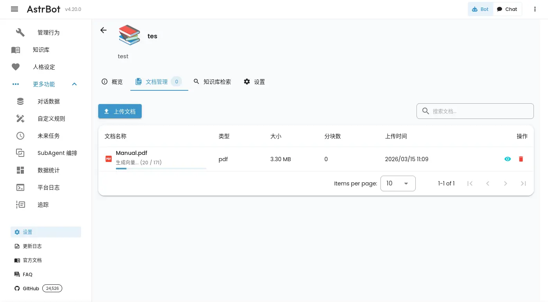Image resolution: width=548 pixels, height=302 pixels.
Task: Open SubAgent 编排 page
Action: [x=57, y=153]
